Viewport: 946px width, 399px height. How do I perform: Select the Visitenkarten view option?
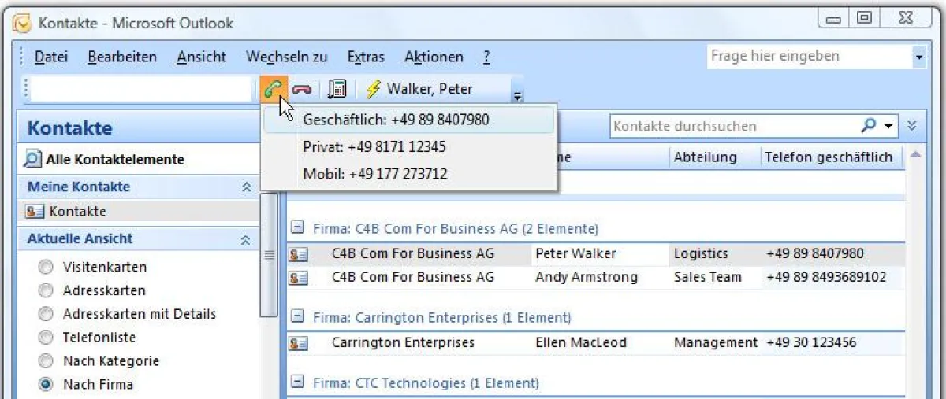46,267
